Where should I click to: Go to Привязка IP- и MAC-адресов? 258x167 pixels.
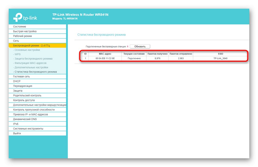coord(37,114)
